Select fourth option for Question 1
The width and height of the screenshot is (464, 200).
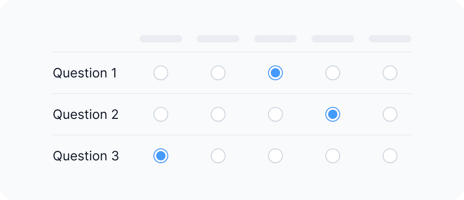click(x=333, y=73)
